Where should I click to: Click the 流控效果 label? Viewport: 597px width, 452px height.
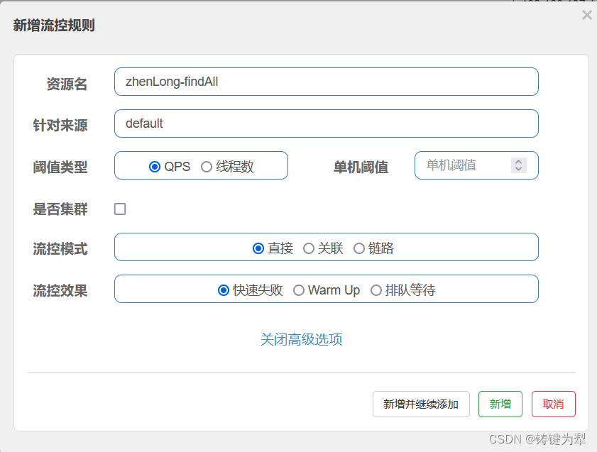(x=60, y=291)
